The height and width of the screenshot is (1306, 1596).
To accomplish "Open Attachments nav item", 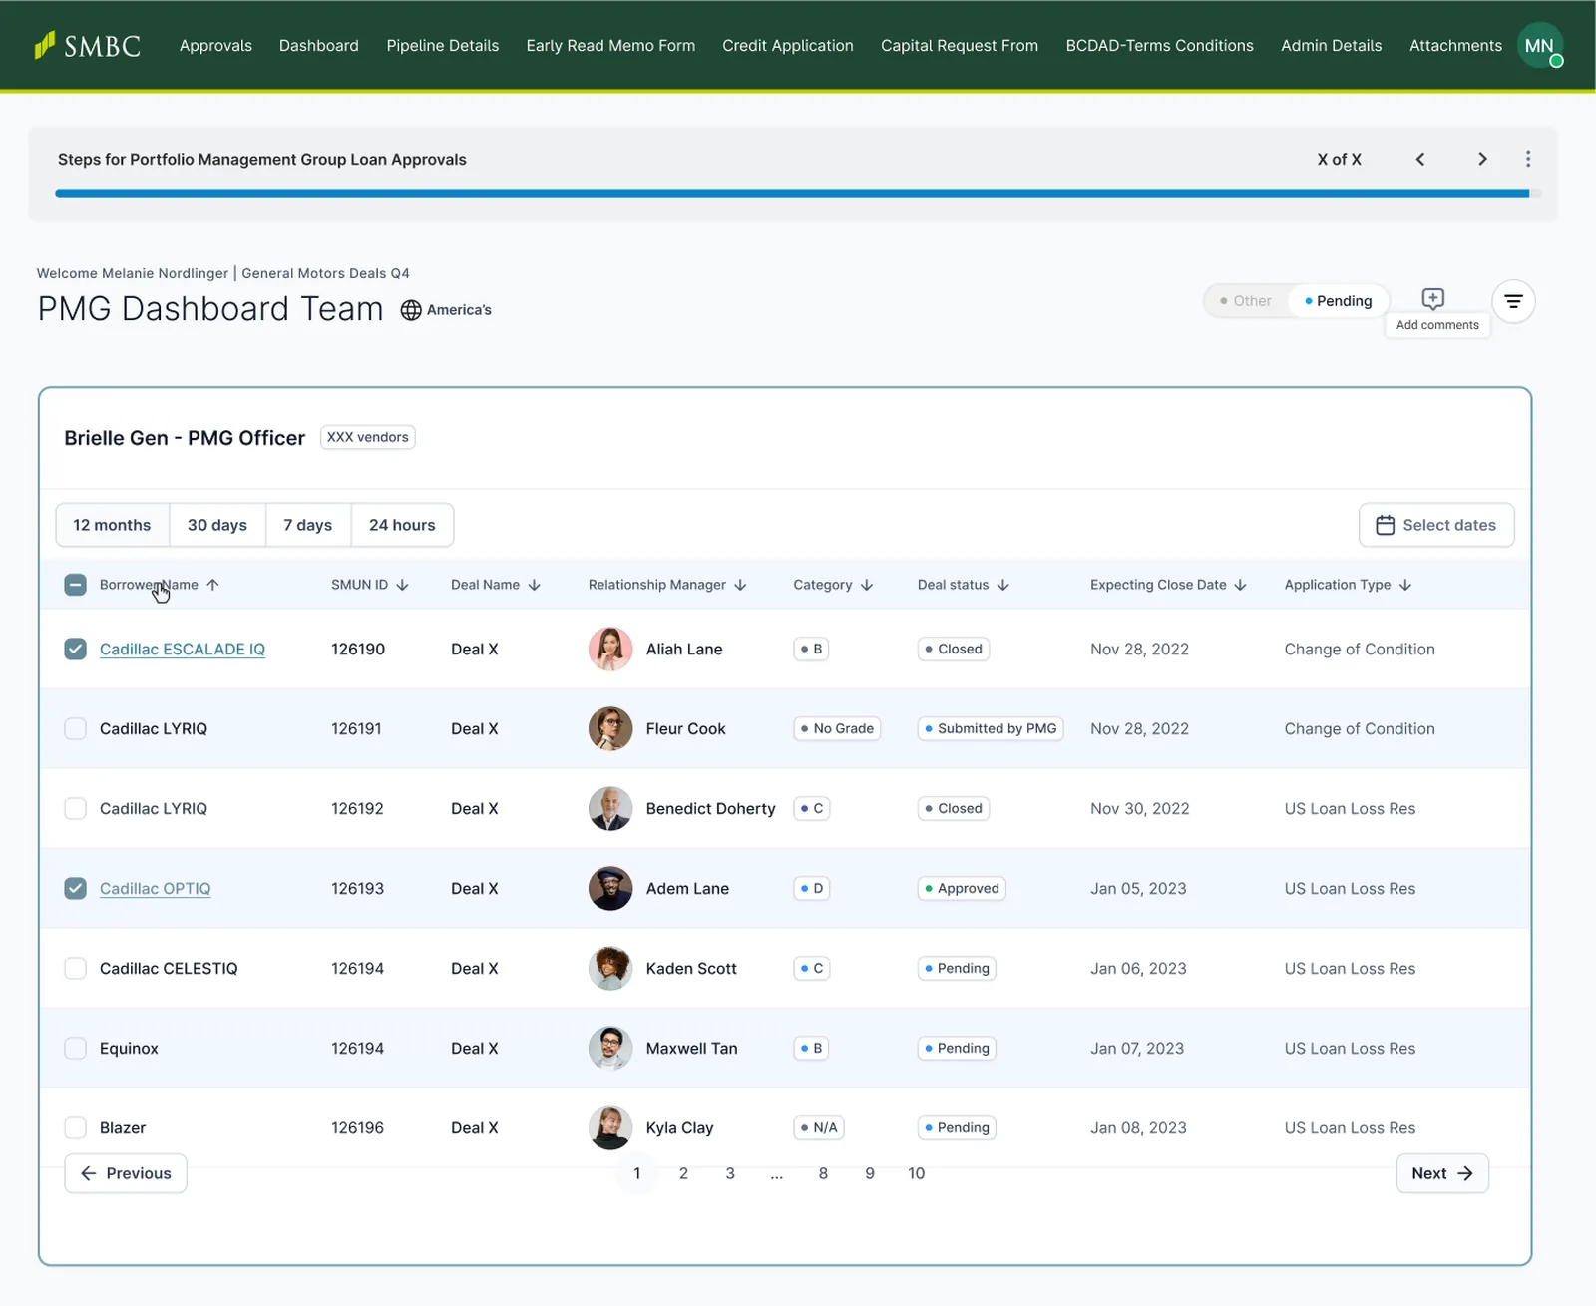I will (1455, 46).
